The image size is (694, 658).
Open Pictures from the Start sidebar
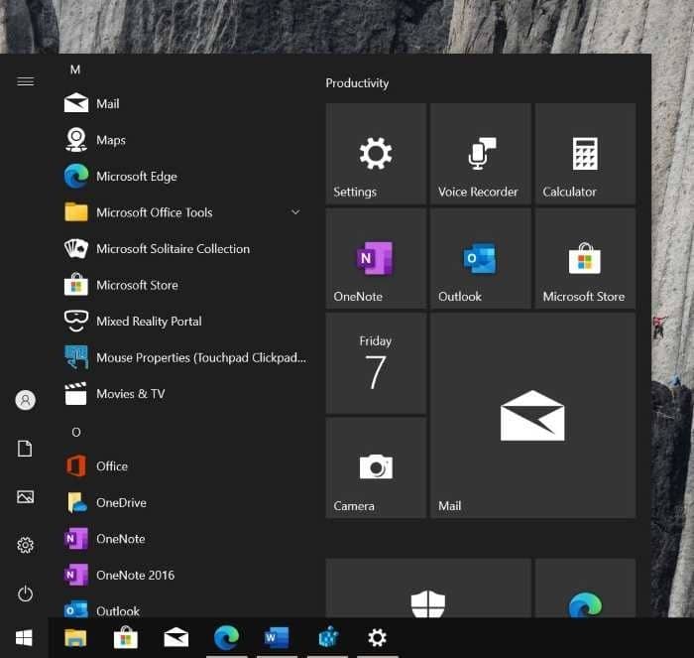(25, 496)
